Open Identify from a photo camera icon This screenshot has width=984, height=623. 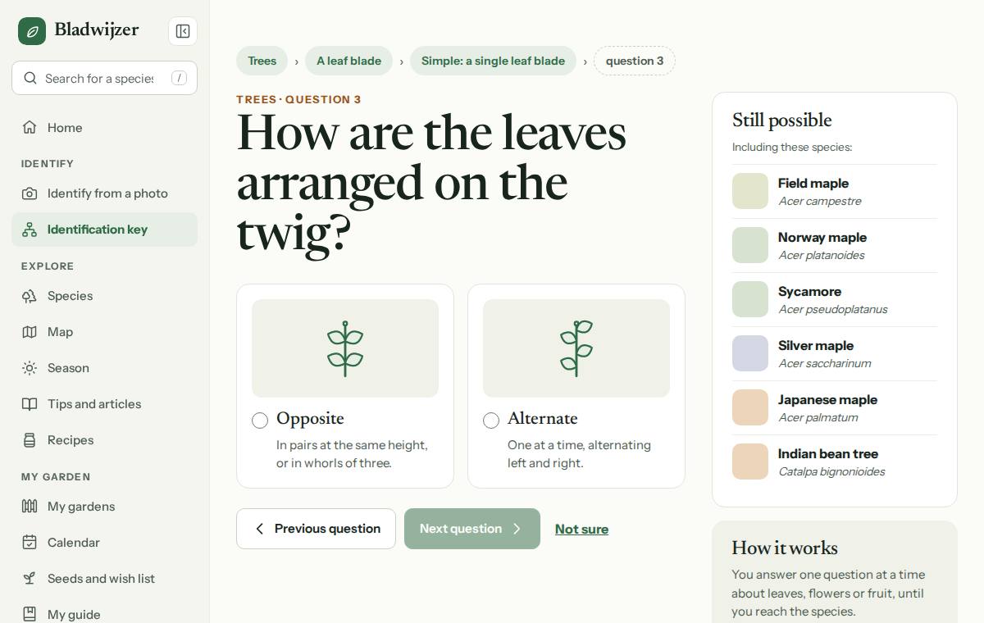(30, 193)
